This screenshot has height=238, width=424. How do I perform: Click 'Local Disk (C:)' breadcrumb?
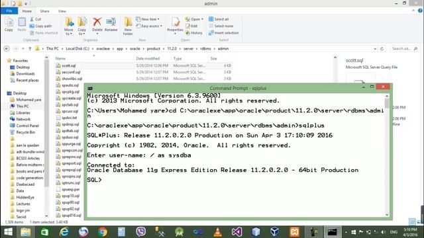(78, 49)
